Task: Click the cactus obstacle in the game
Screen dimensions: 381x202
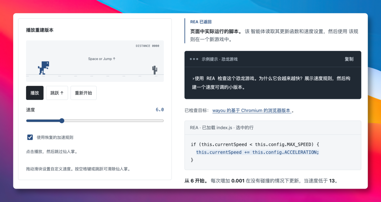Action: (x=155, y=70)
